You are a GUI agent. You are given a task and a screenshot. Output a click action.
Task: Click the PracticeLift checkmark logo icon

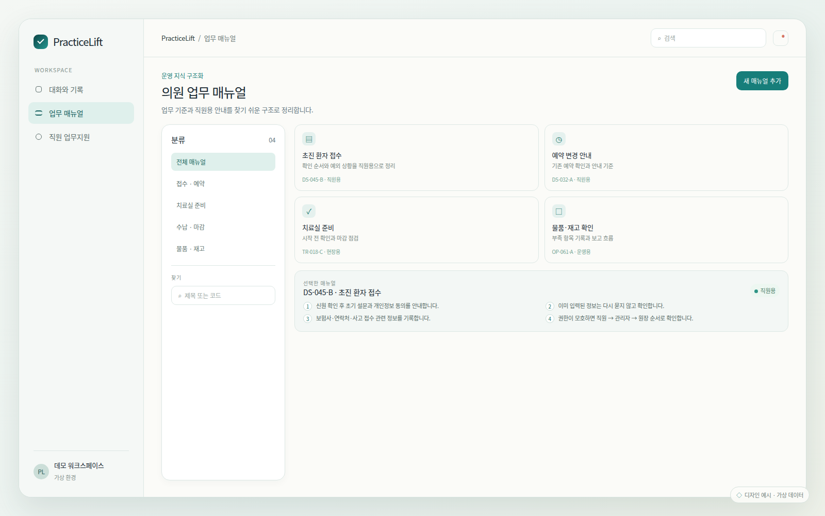pos(41,42)
